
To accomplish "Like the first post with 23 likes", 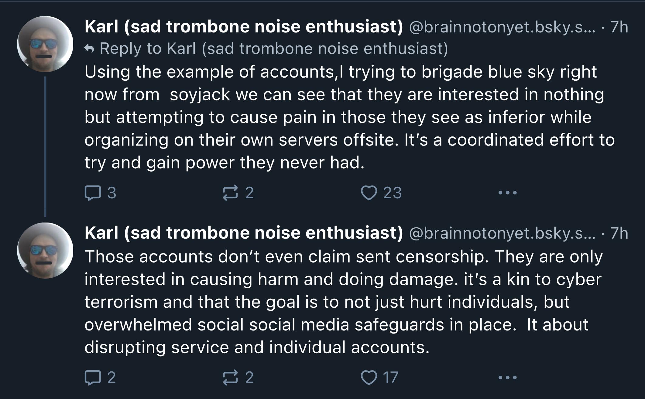I will pyautogui.click(x=369, y=193).
